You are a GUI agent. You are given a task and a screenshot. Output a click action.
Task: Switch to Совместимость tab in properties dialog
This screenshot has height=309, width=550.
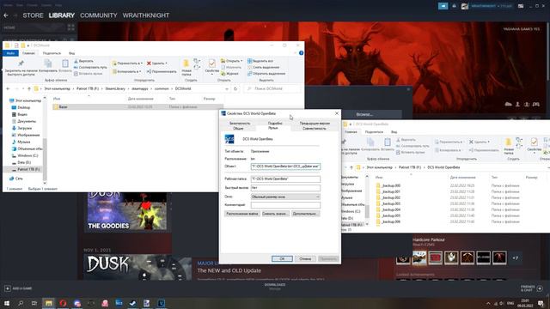click(314, 128)
